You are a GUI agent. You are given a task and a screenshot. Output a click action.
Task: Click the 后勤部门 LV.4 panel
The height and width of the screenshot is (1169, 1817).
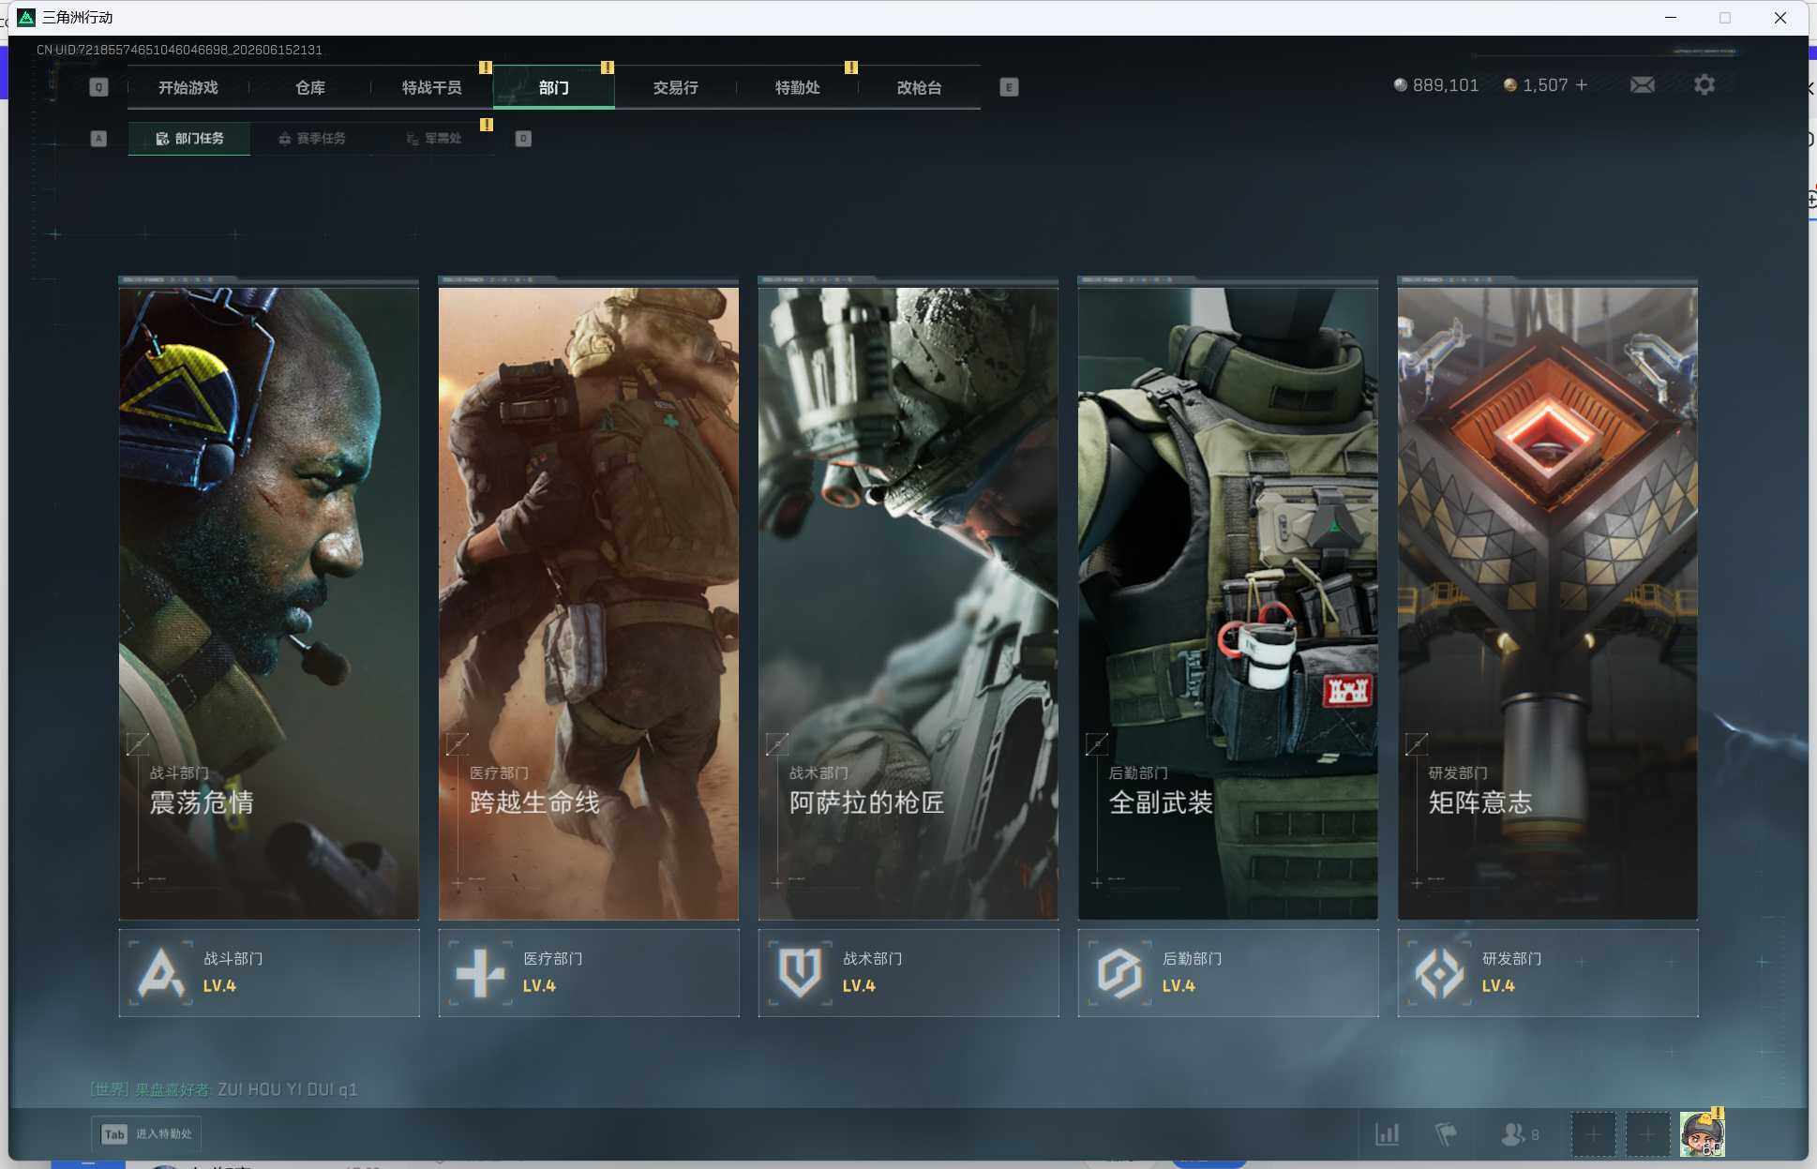click(x=1228, y=973)
